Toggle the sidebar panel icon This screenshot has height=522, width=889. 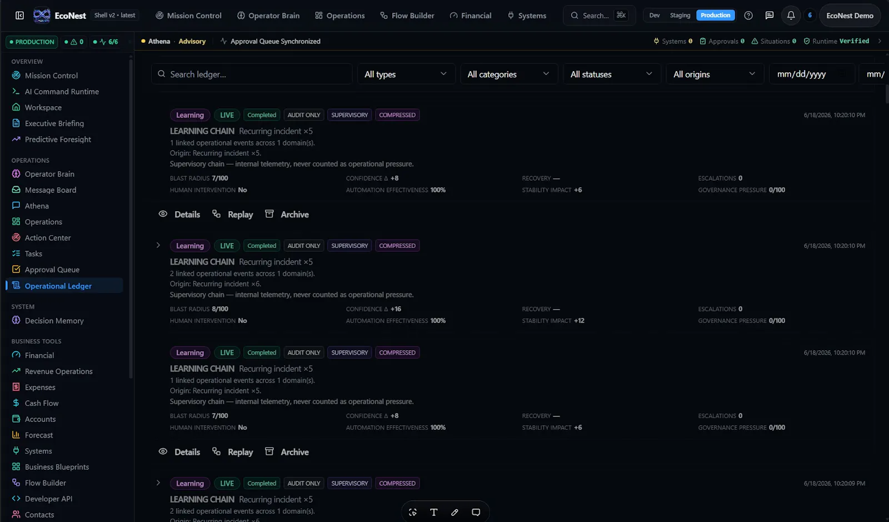(19, 16)
